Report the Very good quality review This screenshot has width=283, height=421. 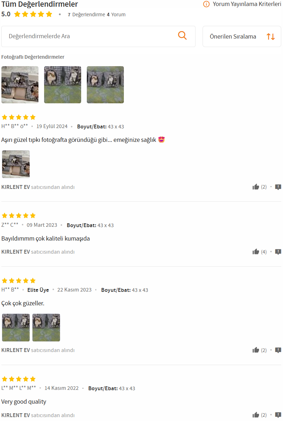(278, 415)
